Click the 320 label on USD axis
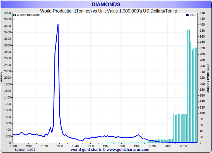Viewport: 212px width, 153px height. pos(202,48)
